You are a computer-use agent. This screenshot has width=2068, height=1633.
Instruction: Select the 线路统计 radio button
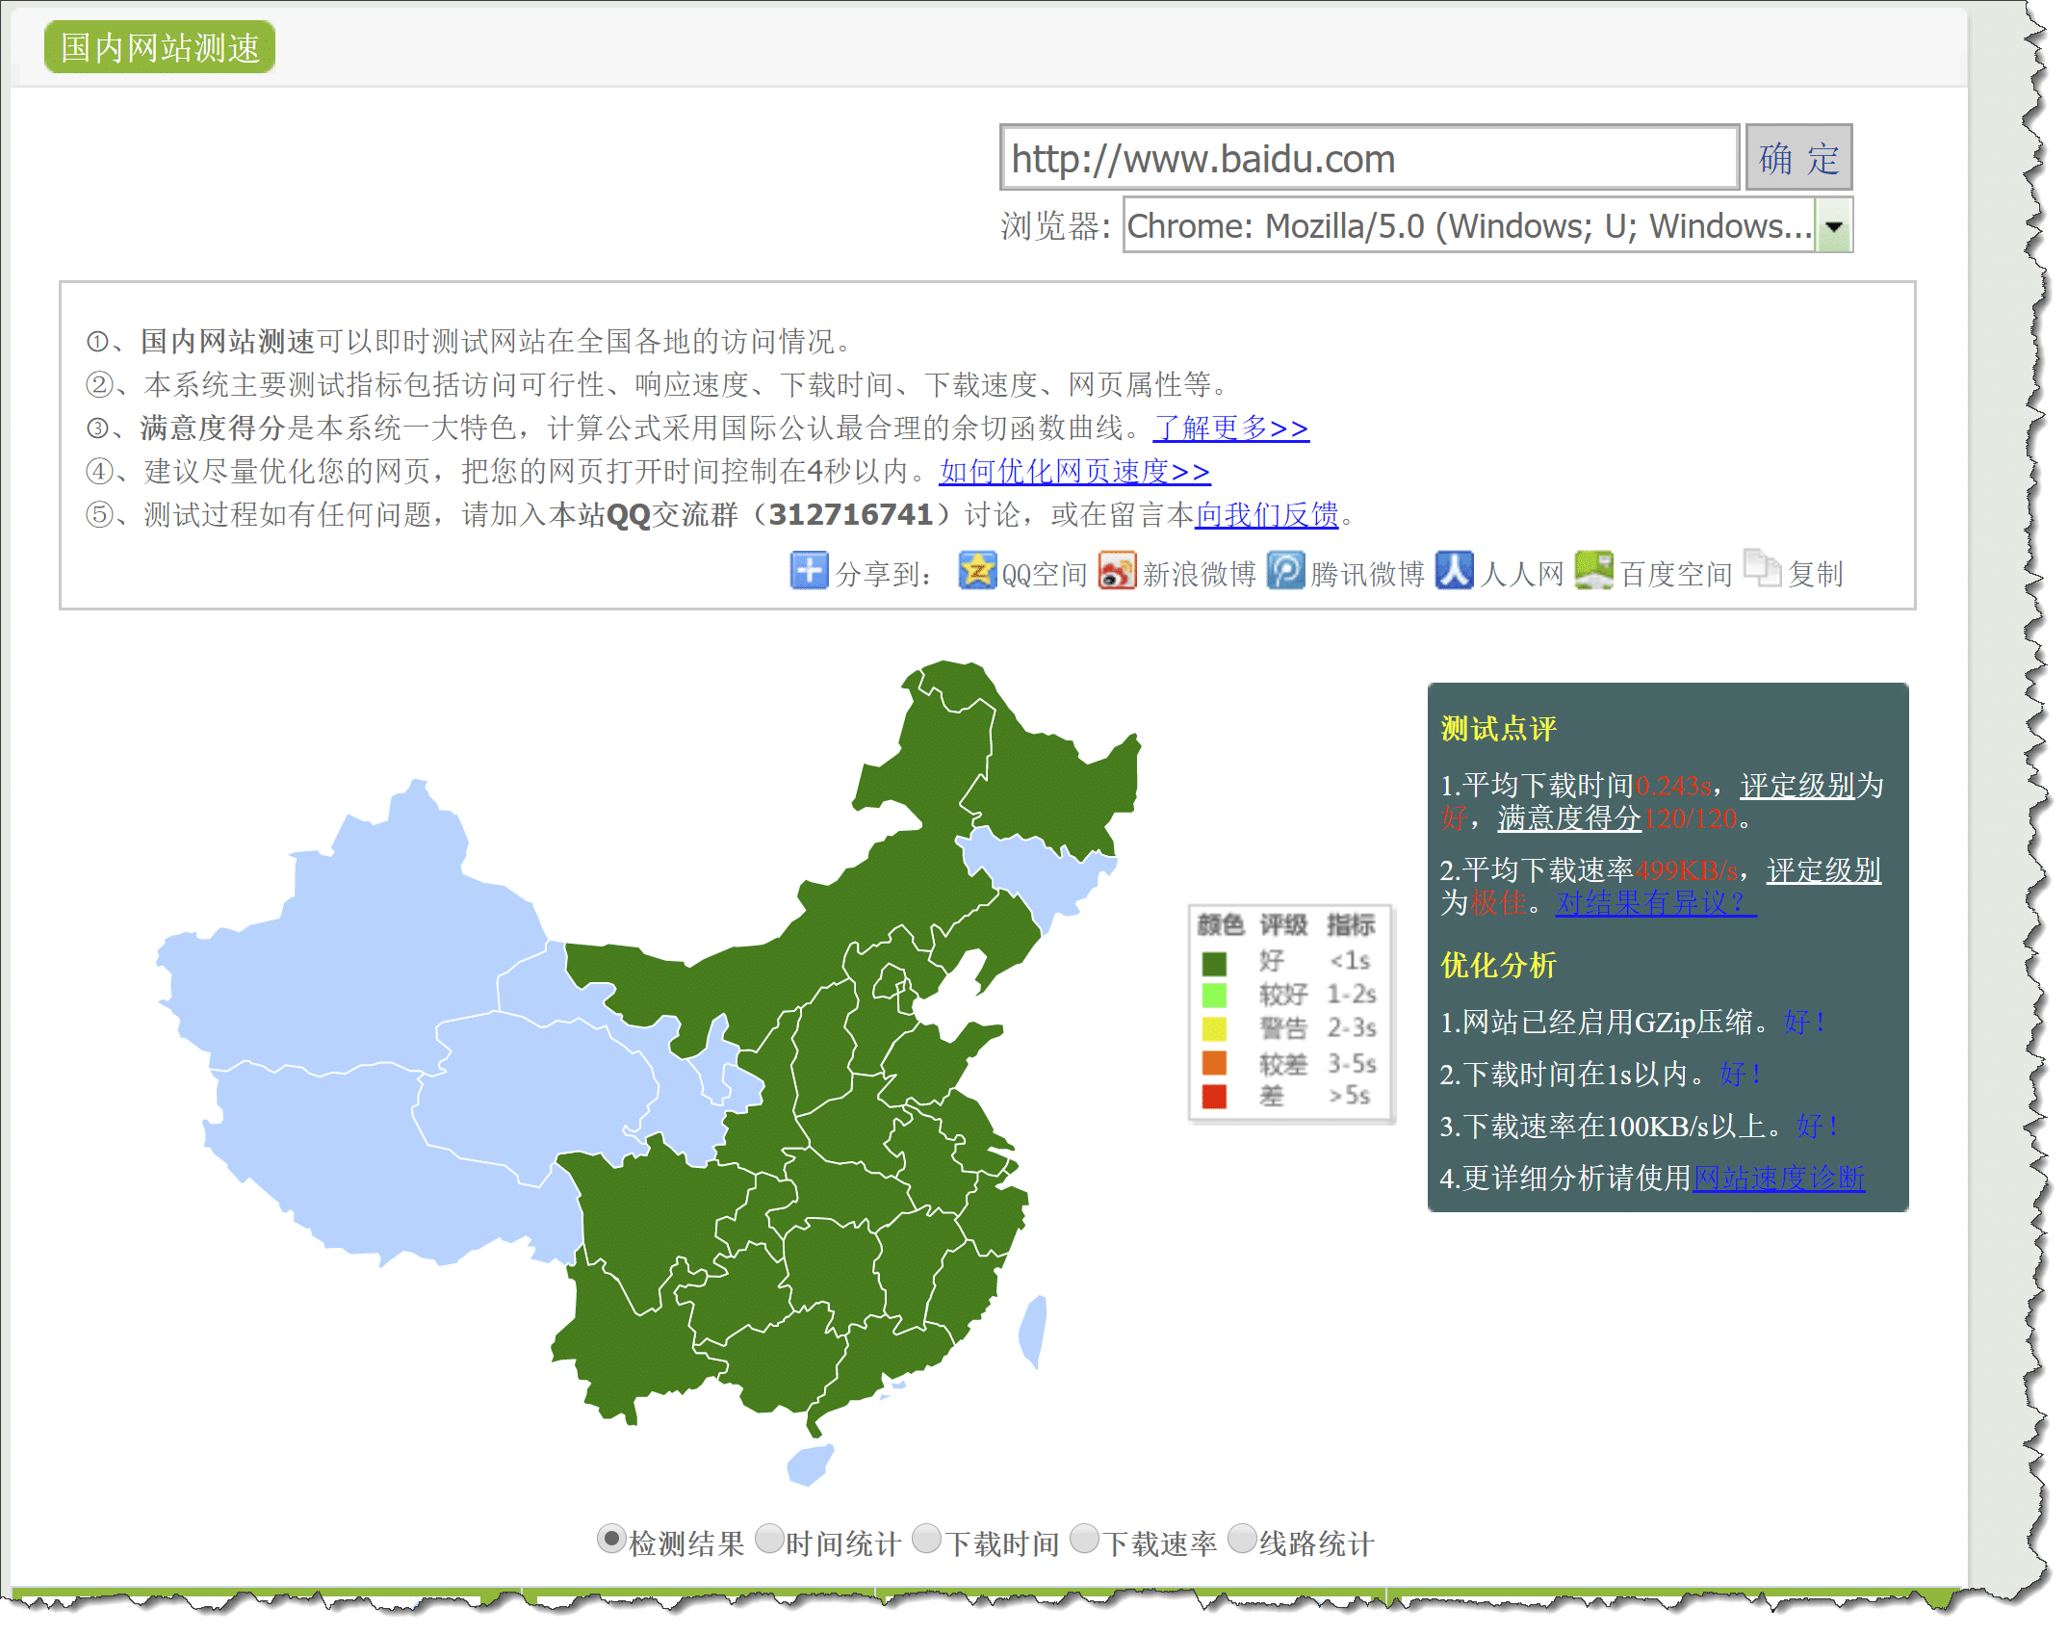(x=1243, y=1540)
